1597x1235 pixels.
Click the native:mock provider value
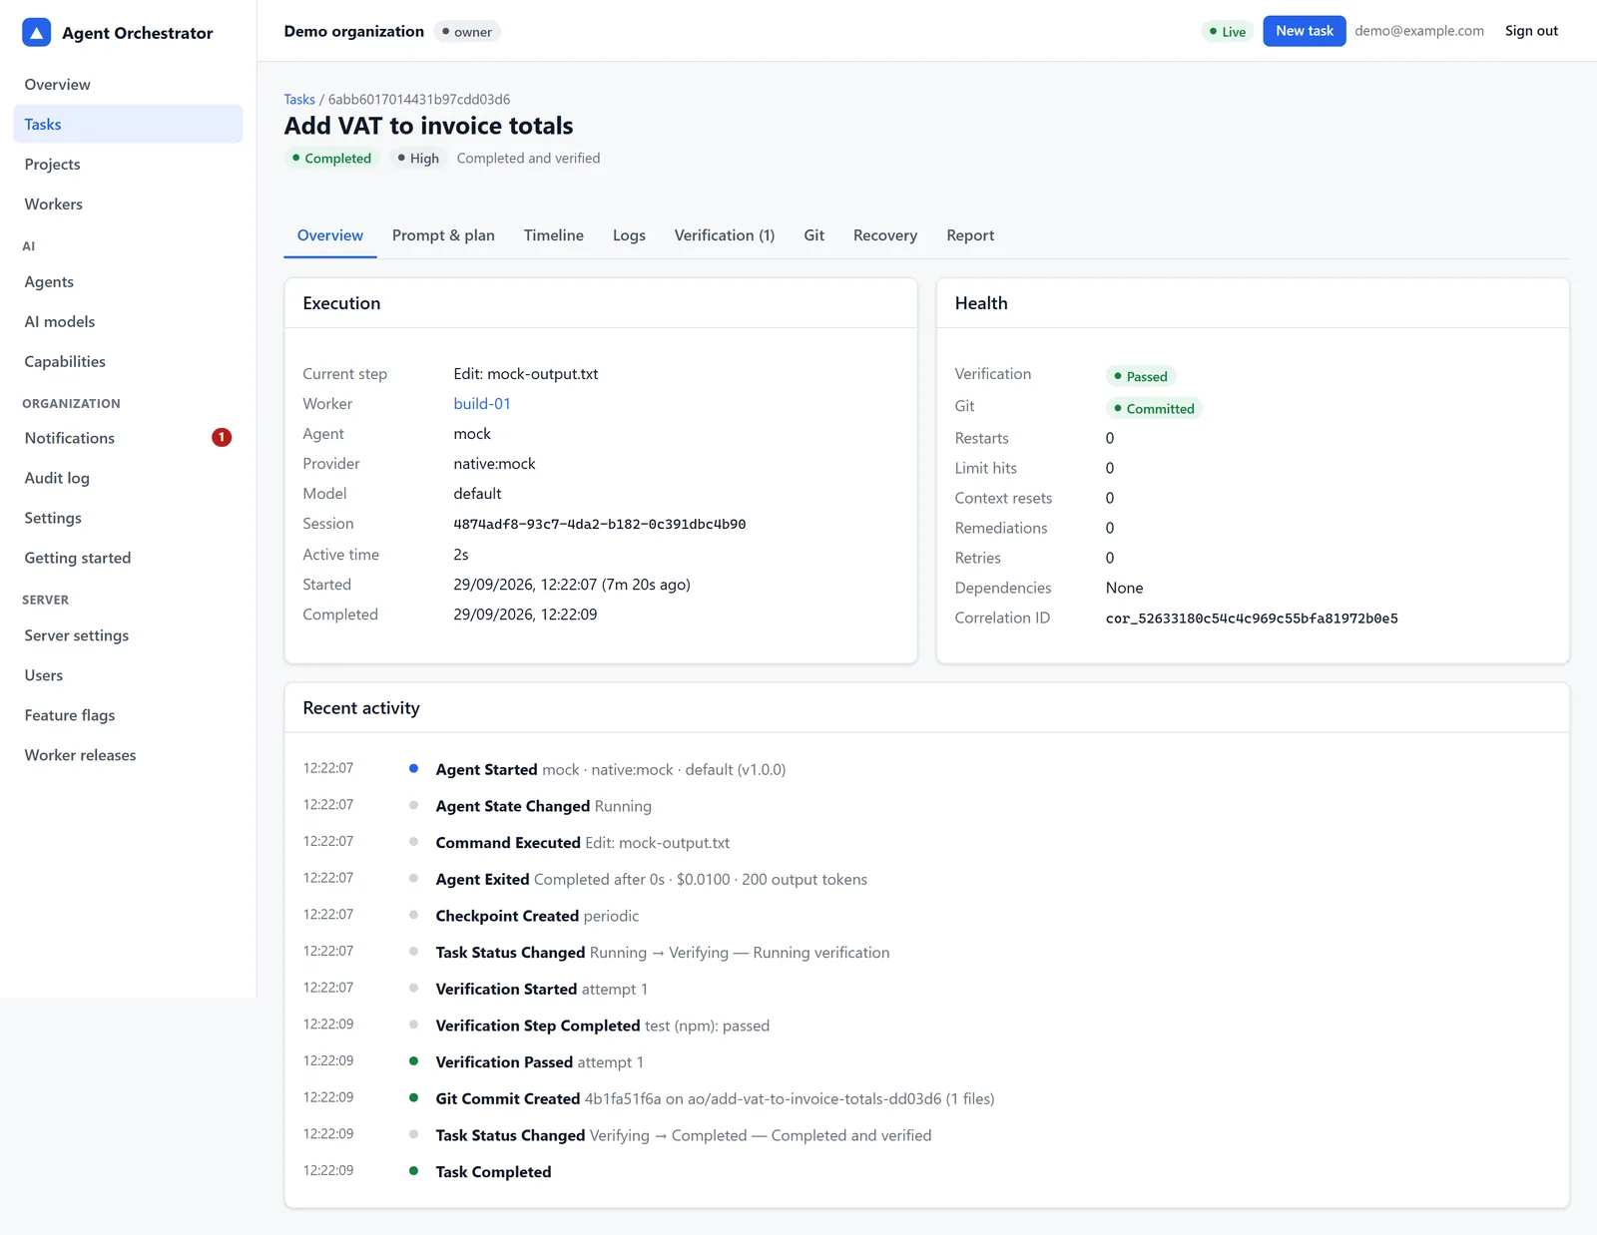[x=494, y=464]
